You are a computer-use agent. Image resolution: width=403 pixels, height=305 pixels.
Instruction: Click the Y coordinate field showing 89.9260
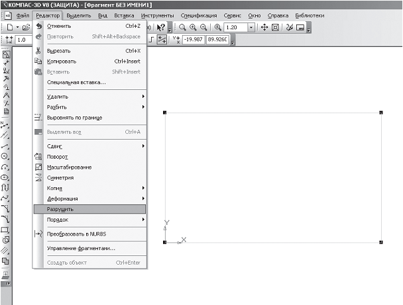[x=217, y=40]
